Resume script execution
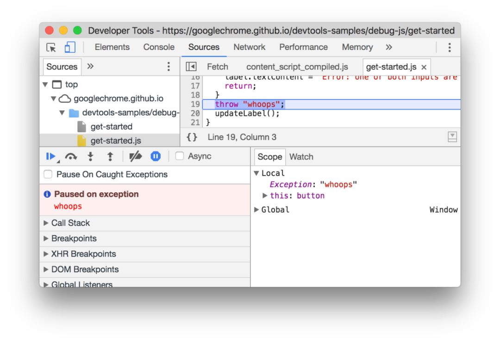Viewport: 500px width, 343px height. coord(51,157)
